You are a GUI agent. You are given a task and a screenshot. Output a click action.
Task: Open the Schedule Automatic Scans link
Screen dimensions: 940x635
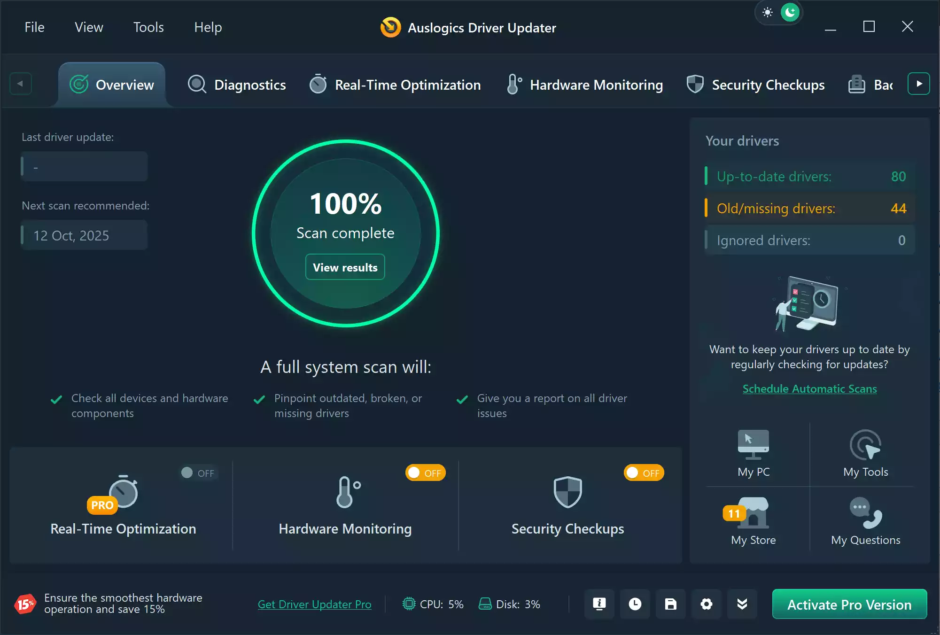(x=809, y=389)
